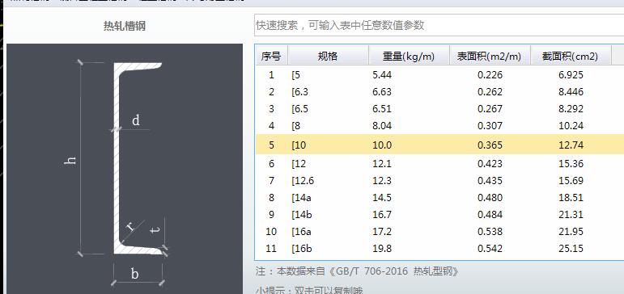Sort by 规格 column header
Screen dimensions: 624x294
pos(328,57)
